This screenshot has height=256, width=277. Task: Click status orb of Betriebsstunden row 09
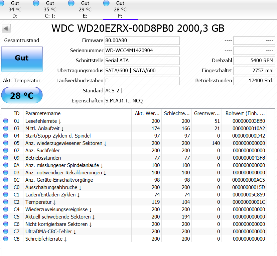[6, 158]
